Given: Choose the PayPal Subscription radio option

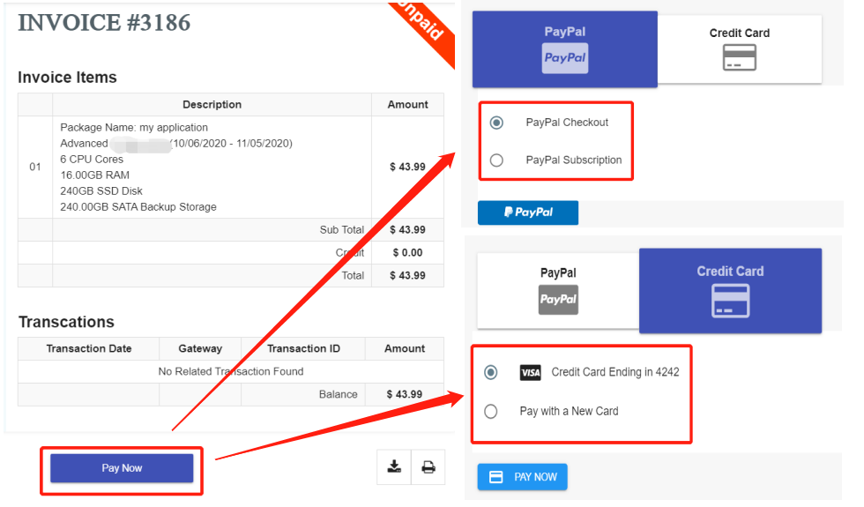Looking at the screenshot, I should 496,160.
